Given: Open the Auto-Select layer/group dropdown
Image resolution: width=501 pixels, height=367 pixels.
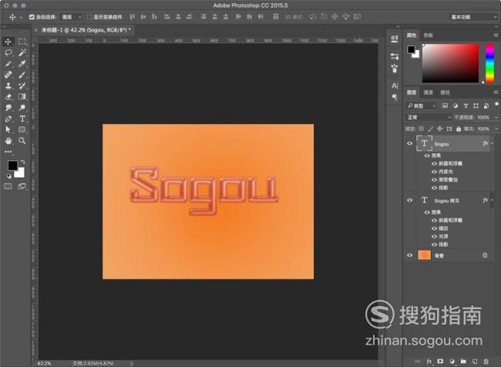Looking at the screenshot, I should click(x=72, y=17).
